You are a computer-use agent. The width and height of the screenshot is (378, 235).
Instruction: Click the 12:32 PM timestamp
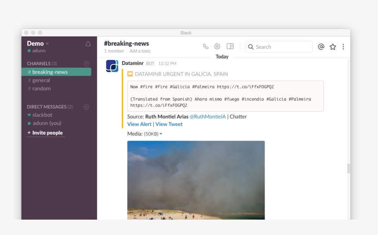(x=167, y=63)
